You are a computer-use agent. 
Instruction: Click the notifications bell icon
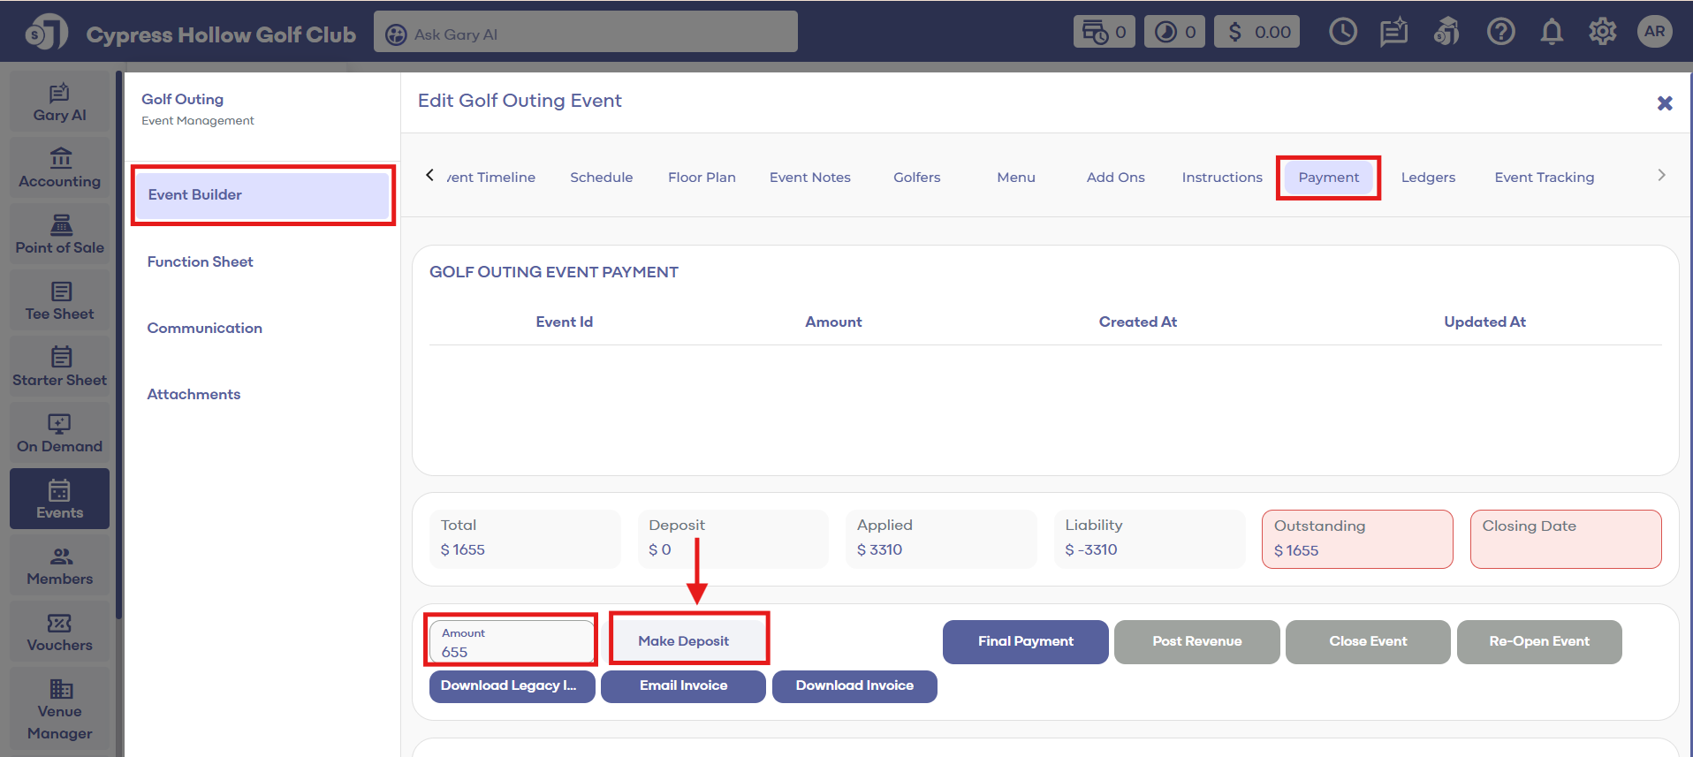point(1551,33)
